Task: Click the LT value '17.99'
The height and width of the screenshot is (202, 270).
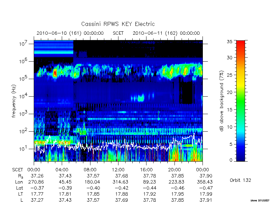Action: [206, 194]
